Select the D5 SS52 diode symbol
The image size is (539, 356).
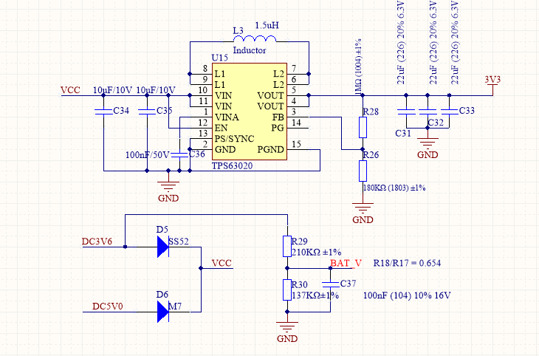coord(163,247)
